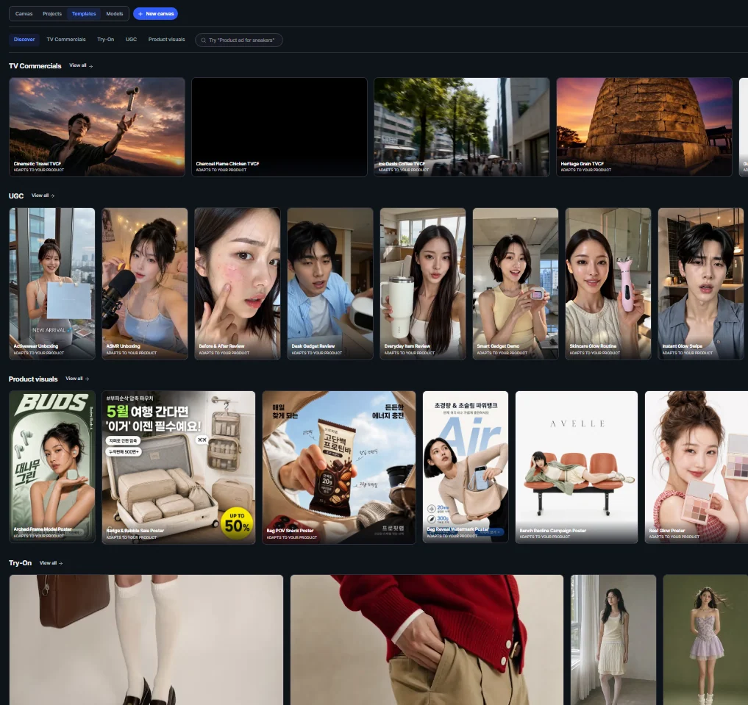748x705 pixels.
Task: Select the Templates tab
Action: tap(84, 14)
